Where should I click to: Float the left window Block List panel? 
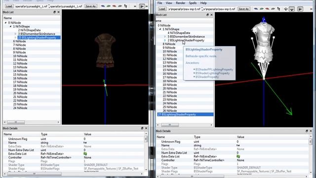pos(54,12)
